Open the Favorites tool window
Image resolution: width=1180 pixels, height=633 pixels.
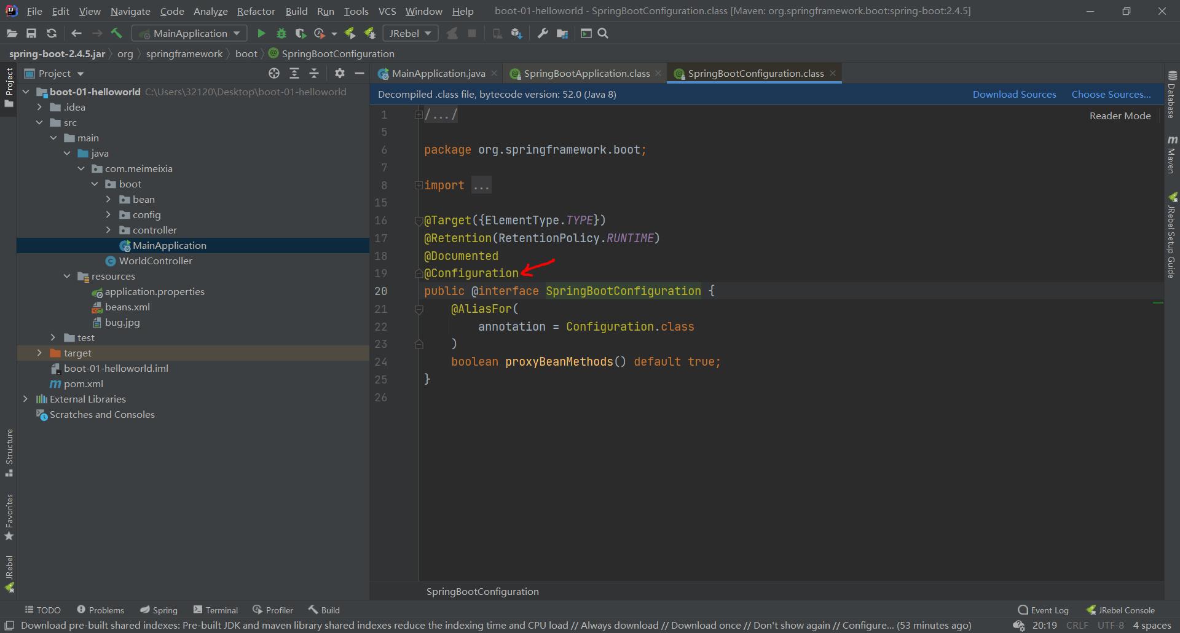click(x=9, y=517)
